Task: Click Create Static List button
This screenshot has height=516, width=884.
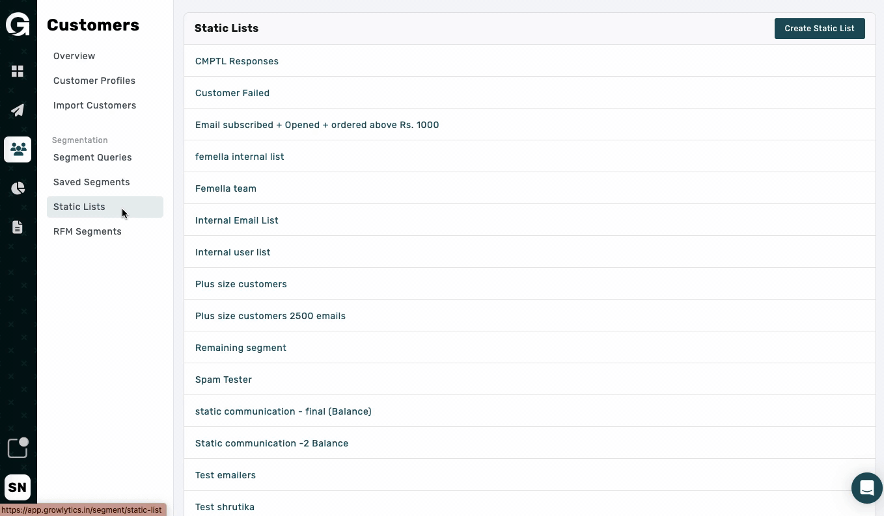Action: (819, 29)
